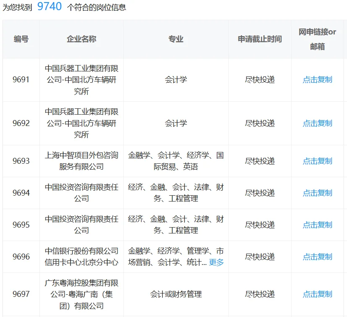Click 点击复制 link in row 9691

317,79
